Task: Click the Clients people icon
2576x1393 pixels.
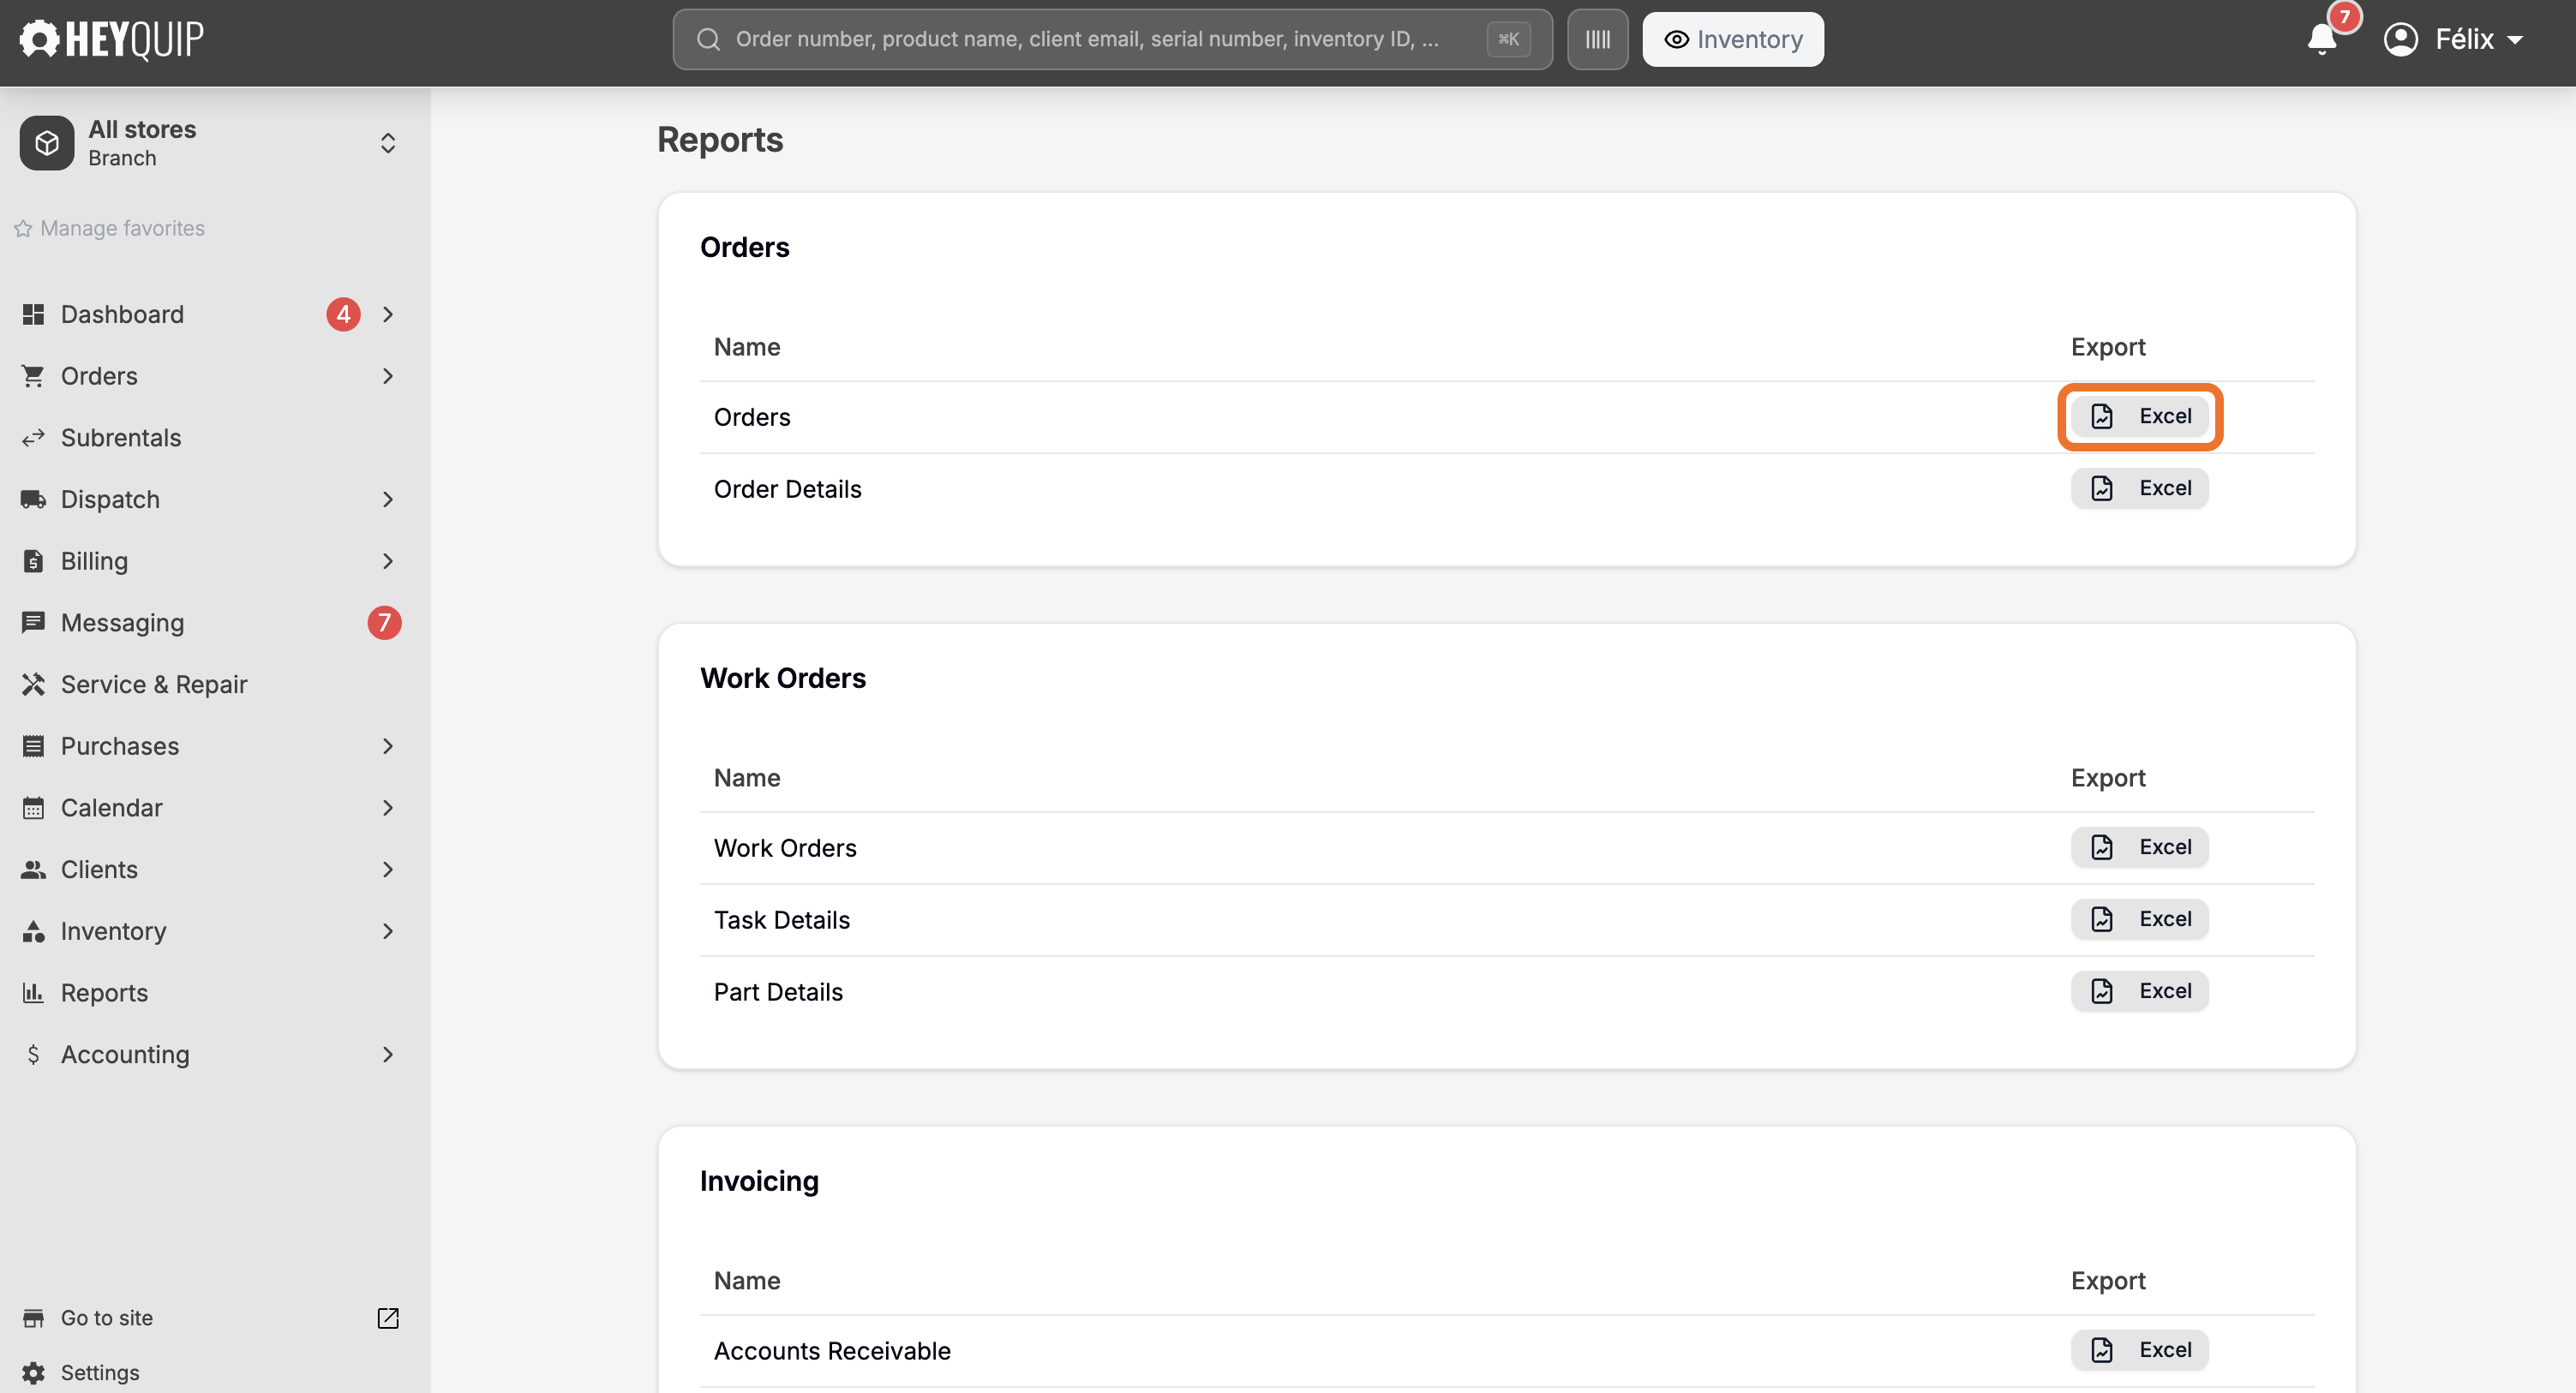Action: click(33, 869)
